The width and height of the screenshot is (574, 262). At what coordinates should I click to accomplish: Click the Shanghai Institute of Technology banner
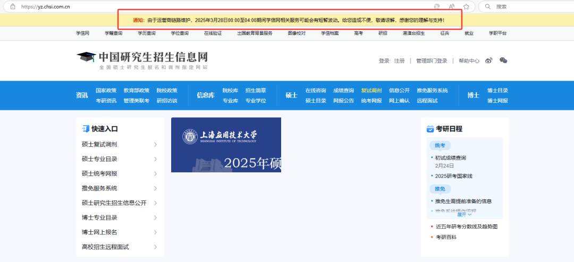(x=226, y=145)
